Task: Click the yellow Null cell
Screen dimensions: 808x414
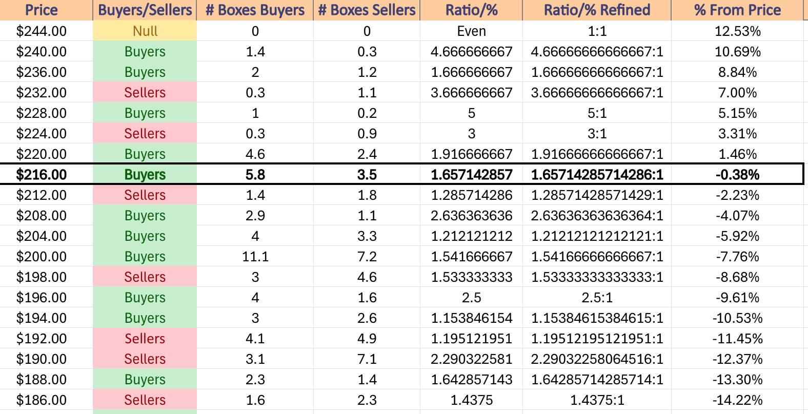Action: (145, 31)
